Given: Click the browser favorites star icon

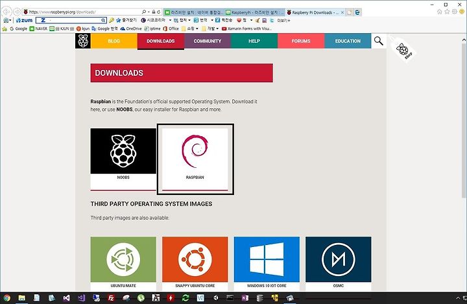Looking at the screenshot, I should (447, 12).
